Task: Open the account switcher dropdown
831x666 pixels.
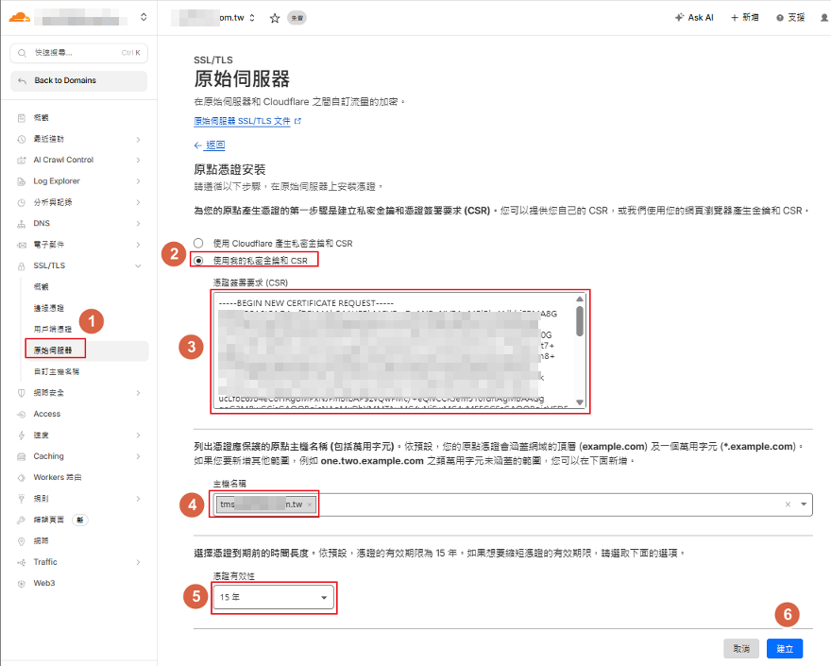Action: point(144,18)
